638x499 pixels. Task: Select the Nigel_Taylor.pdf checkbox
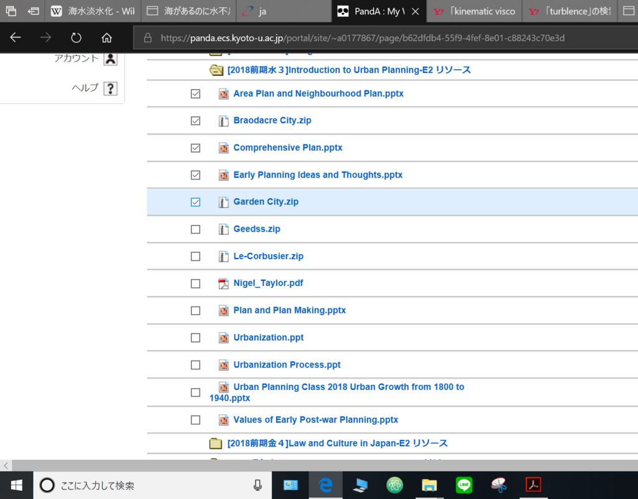point(195,283)
